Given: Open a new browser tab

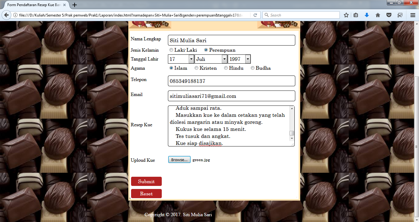Looking at the screenshot, I should point(74,5).
